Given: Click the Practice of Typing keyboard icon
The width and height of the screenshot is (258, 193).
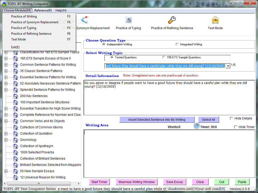Looking at the screenshot, I should click(128, 20).
